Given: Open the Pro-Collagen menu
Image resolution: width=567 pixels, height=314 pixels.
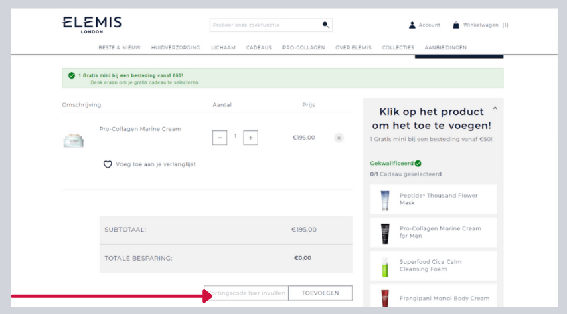Looking at the screenshot, I should pos(304,47).
